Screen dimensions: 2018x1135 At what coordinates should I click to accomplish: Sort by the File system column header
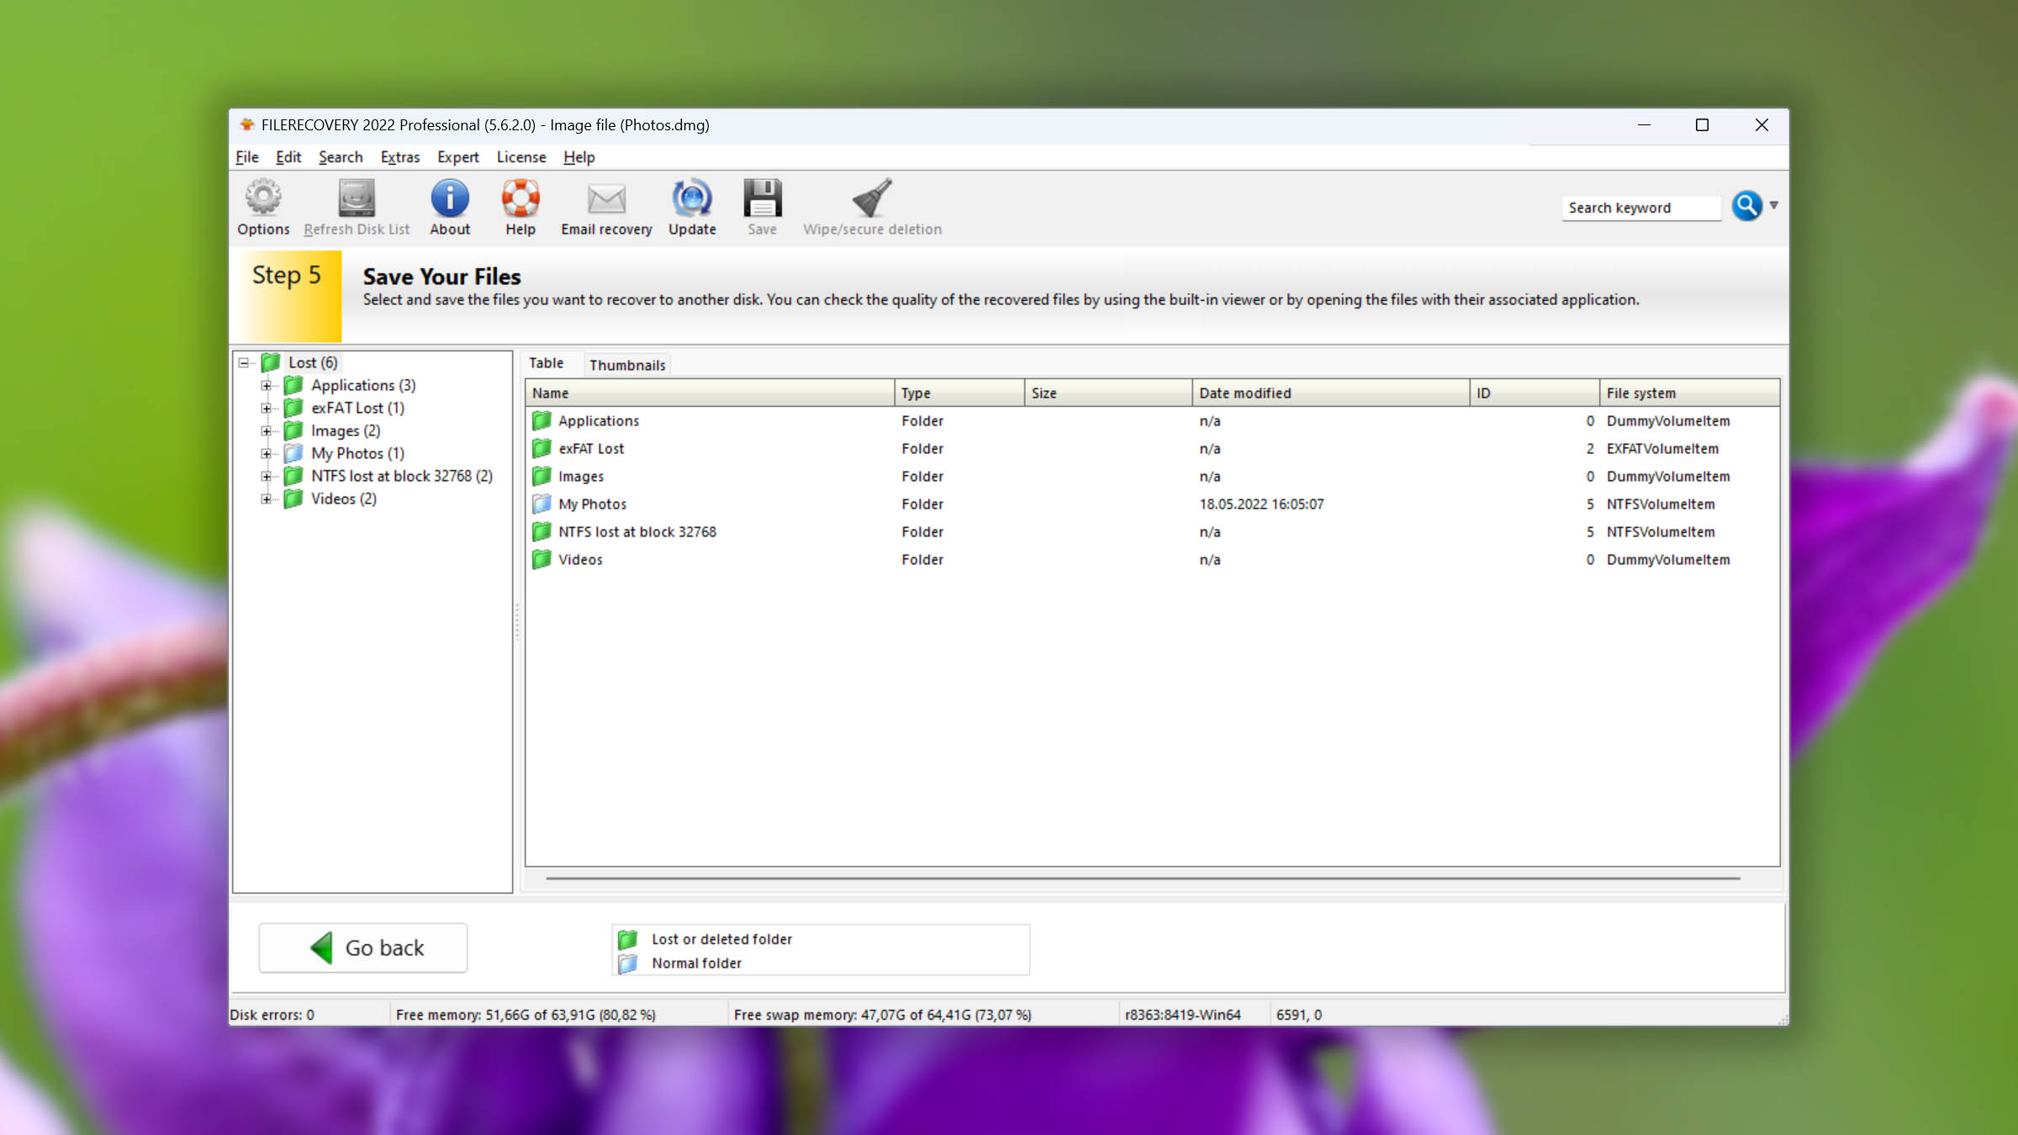coord(1689,393)
